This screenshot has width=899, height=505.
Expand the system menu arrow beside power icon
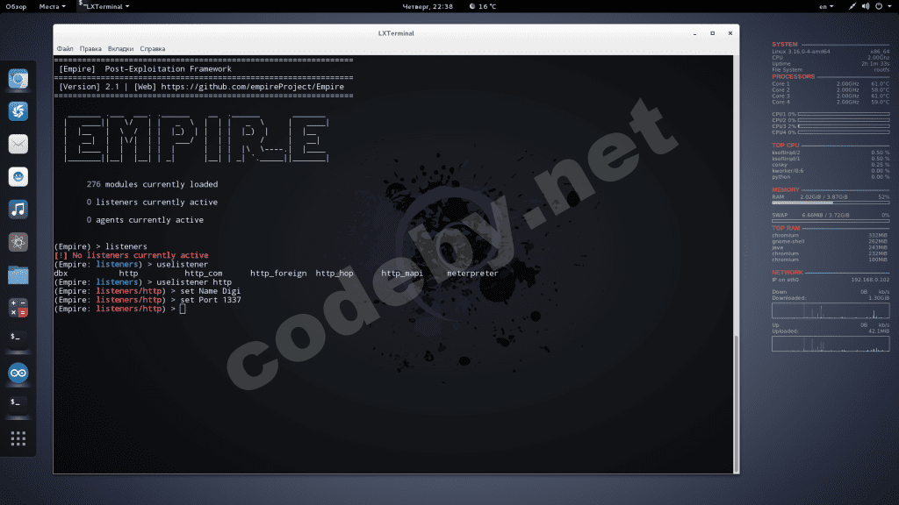pyautogui.click(x=890, y=6)
